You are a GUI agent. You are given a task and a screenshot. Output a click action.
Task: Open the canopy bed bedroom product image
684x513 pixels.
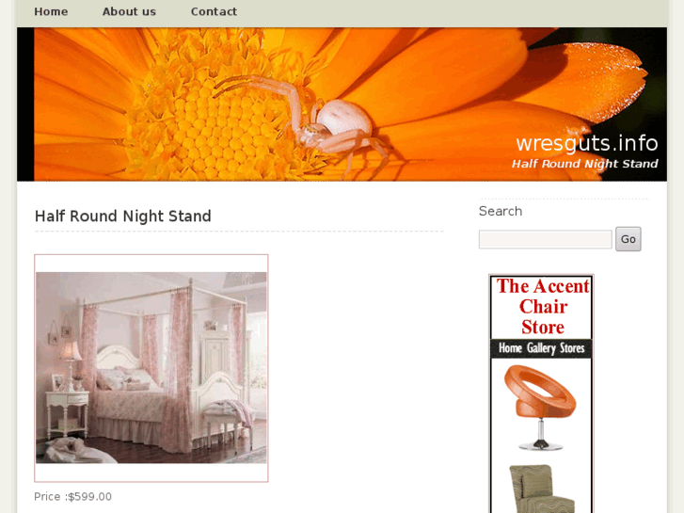[x=151, y=368]
